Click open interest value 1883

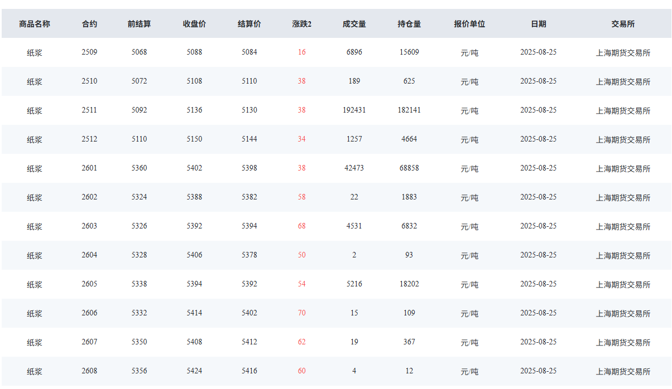tap(409, 197)
